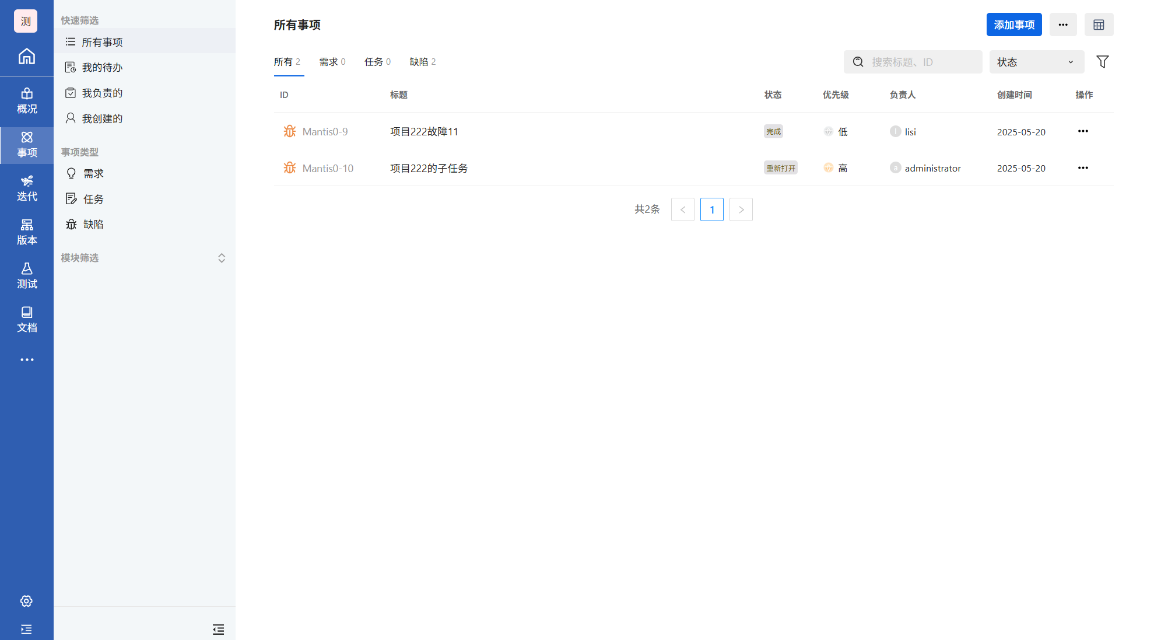Select page 1 in pagination
1154x640 pixels.
click(x=711, y=209)
